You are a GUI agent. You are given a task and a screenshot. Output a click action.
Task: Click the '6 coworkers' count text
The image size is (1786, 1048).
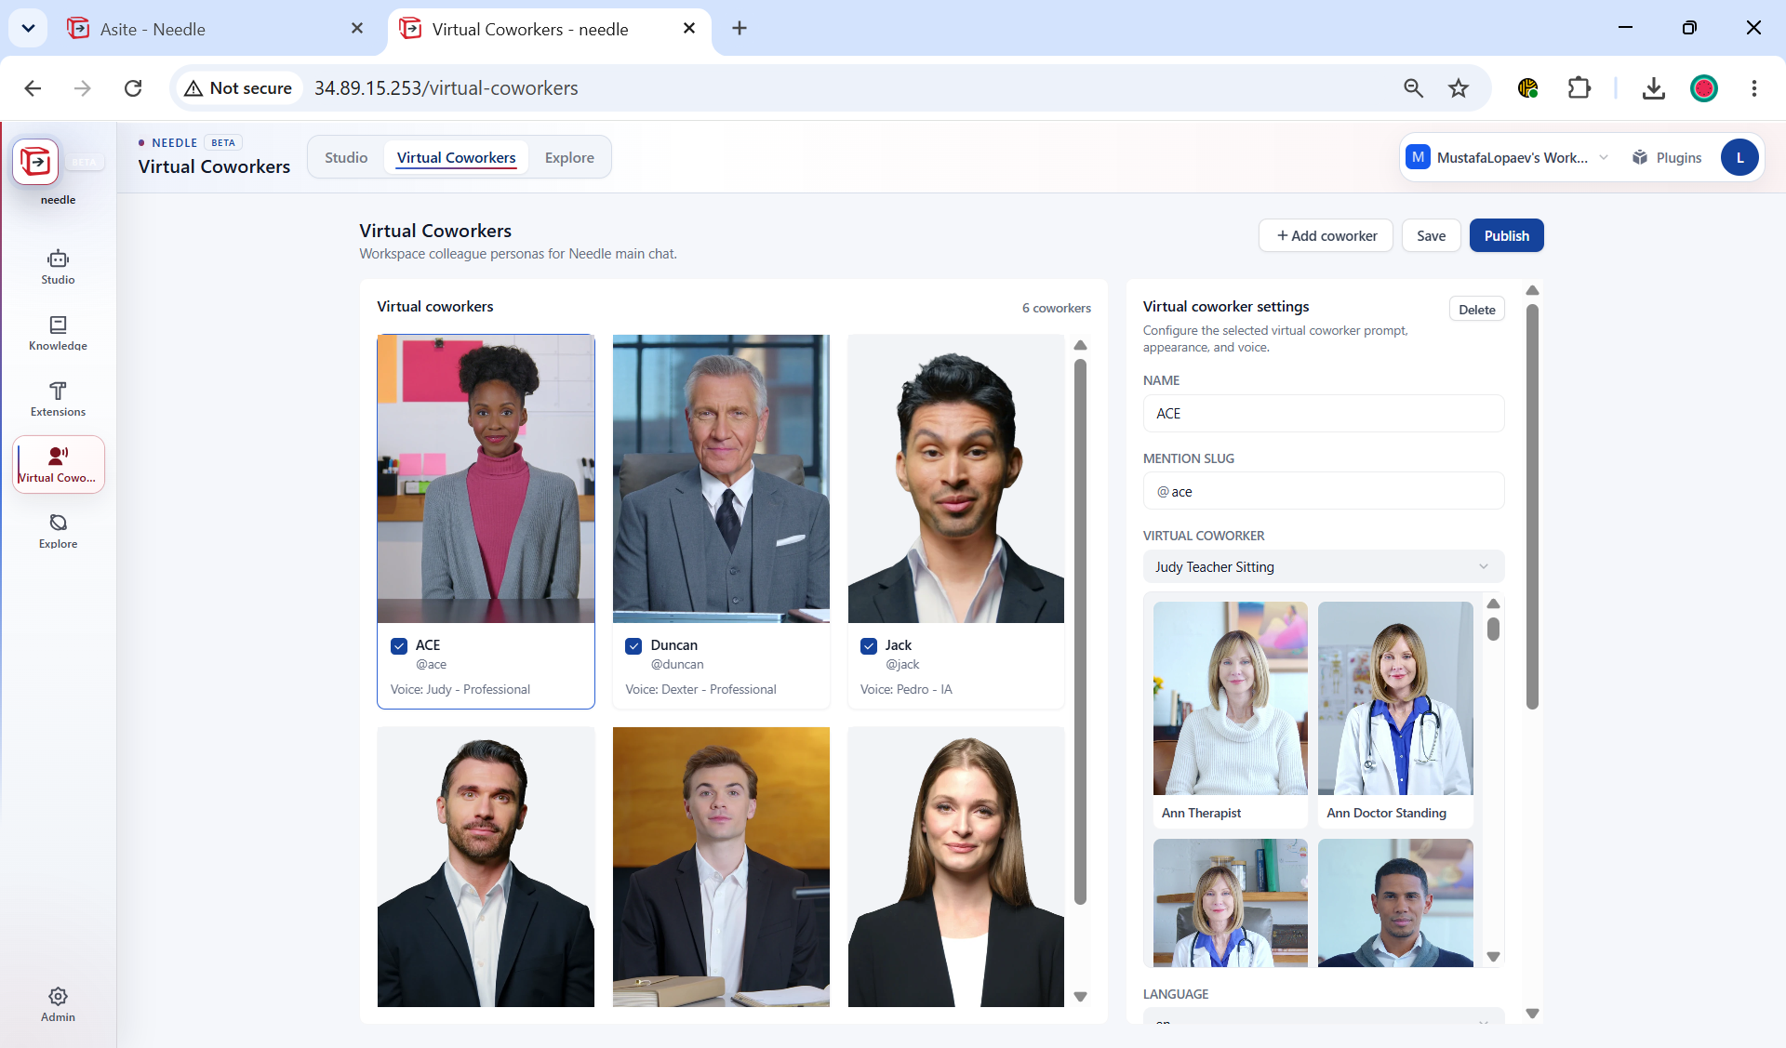[x=1056, y=308]
